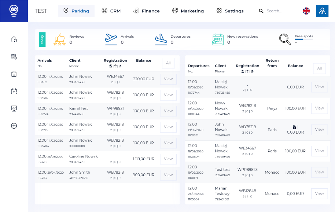The height and width of the screenshot is (212, 335).
Task: Click the All button in Departures table
Action: click(319, 68)
